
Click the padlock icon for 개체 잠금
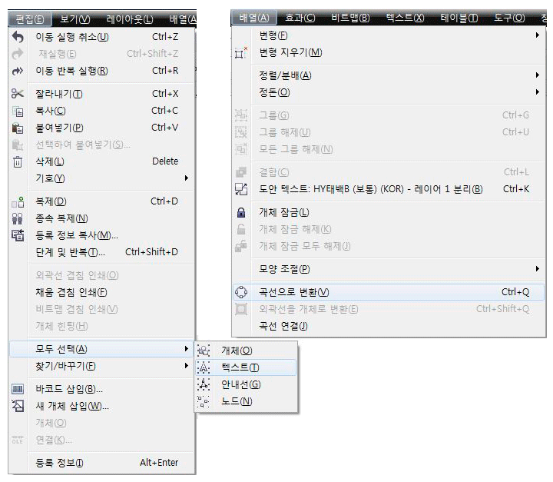coord(241,212)
